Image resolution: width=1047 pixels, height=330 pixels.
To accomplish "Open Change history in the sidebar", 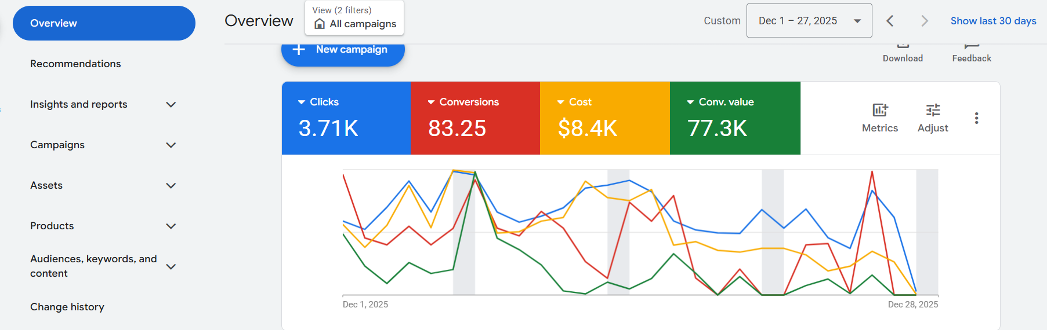I will (x=67, y=307).
